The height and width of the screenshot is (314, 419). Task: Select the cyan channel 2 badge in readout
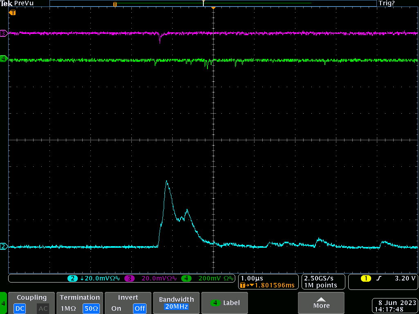(72, 278)
